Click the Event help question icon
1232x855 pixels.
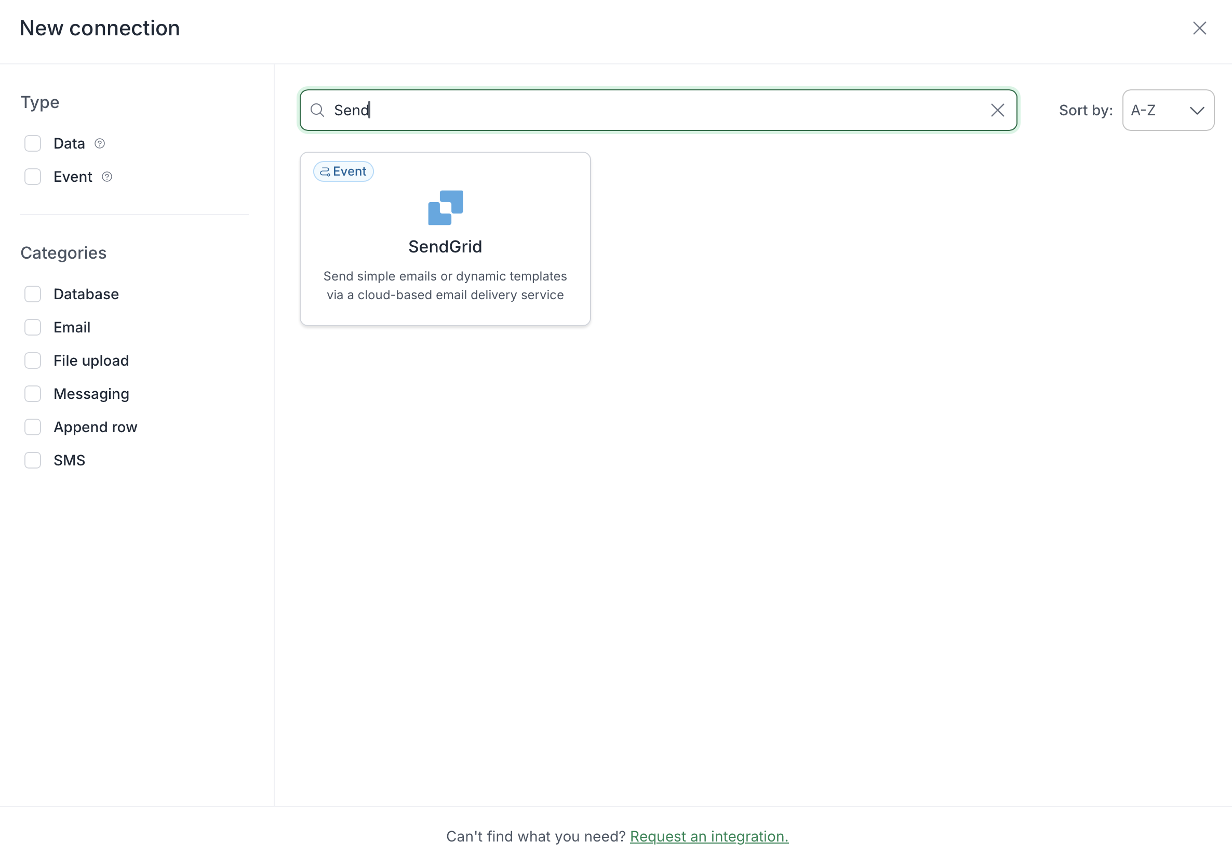pos(107,177)
